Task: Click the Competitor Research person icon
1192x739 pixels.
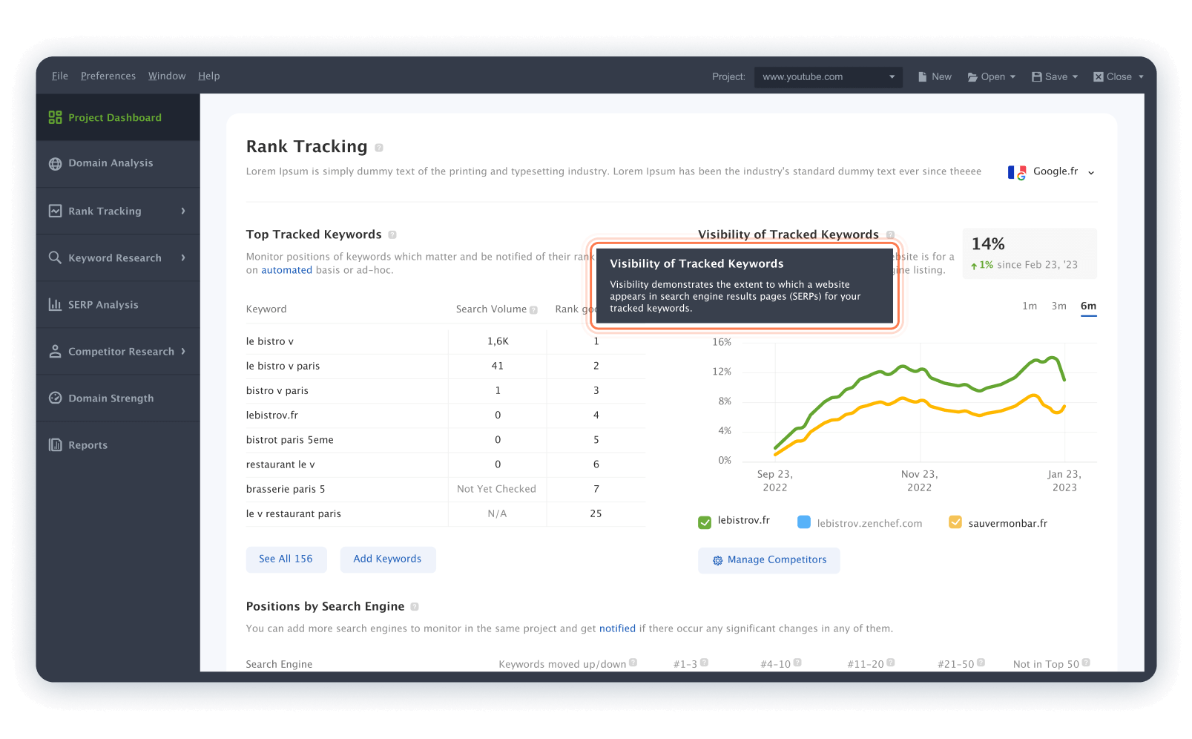Action: click(55, 351)
